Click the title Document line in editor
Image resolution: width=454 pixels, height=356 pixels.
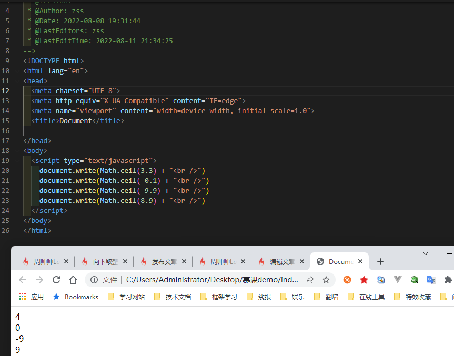point(78,121)
